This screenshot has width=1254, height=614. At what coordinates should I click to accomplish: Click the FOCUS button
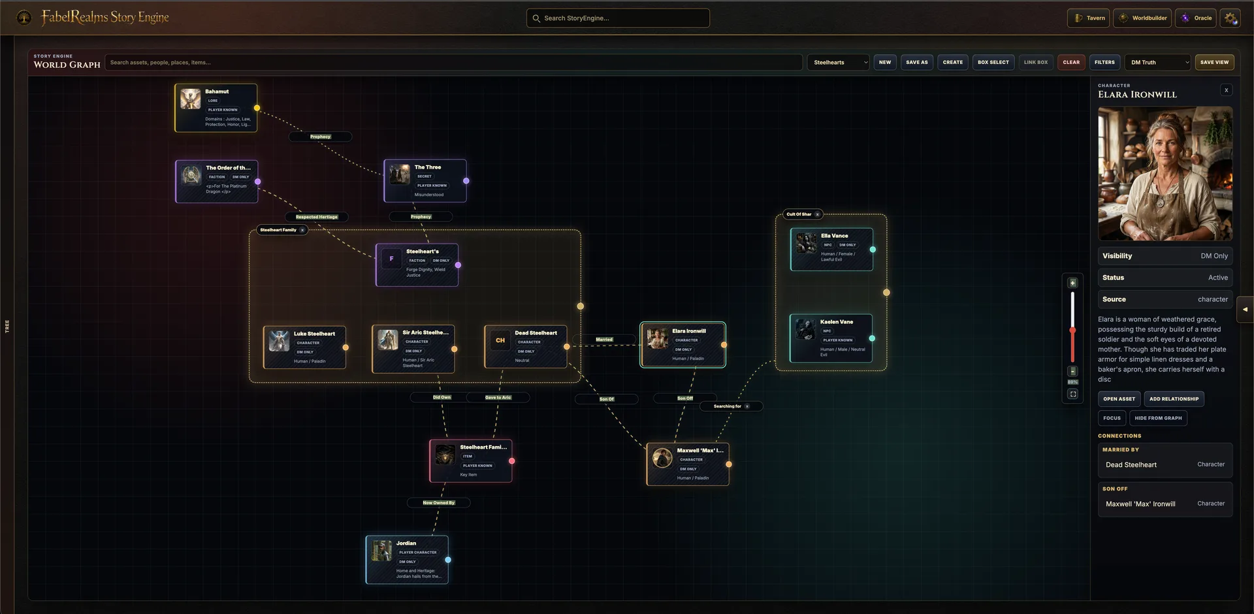tap(1112, 418)
